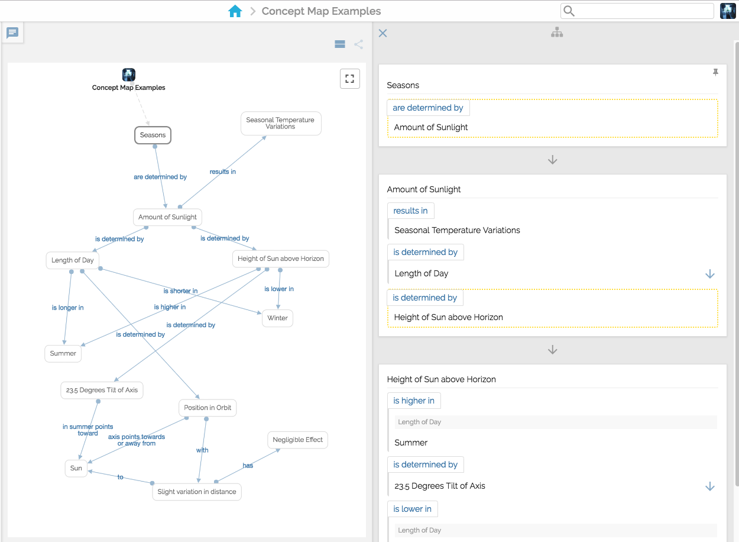Viewport: 739px width, 542px height.
Task: Enter fullscreen mode for the concept map
Action: (349, 79)
